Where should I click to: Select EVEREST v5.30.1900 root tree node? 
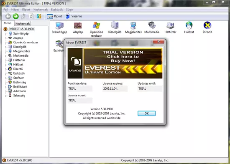[x=21, y=29]
